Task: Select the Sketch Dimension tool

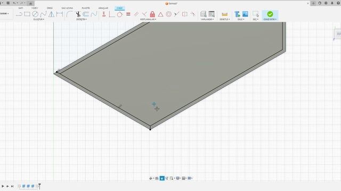Action: coord(59,14)
